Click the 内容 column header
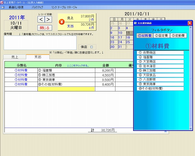 point(58,66)
